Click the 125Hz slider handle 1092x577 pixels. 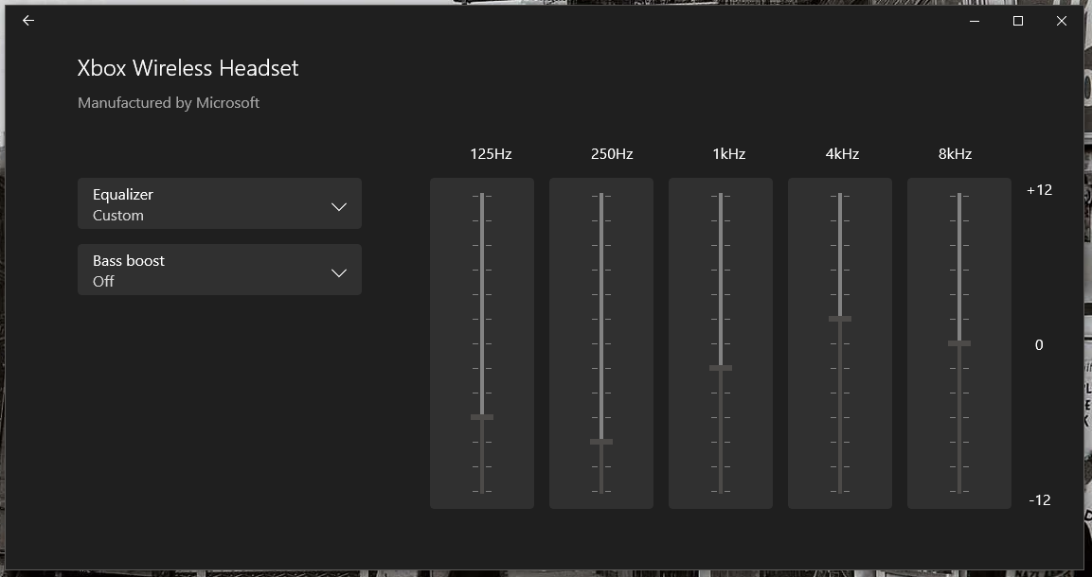(x=482, y=417)
